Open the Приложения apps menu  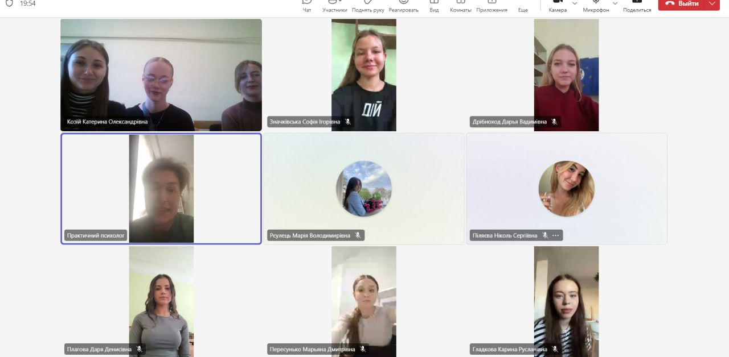(x=492, y=6)
